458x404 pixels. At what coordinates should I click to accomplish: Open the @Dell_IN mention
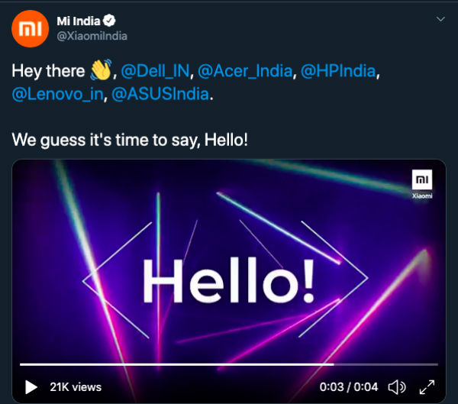click(155, 71)
